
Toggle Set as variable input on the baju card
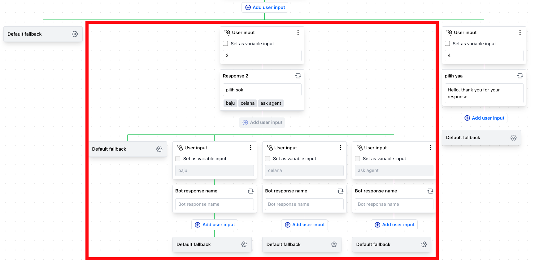point(178,159)
